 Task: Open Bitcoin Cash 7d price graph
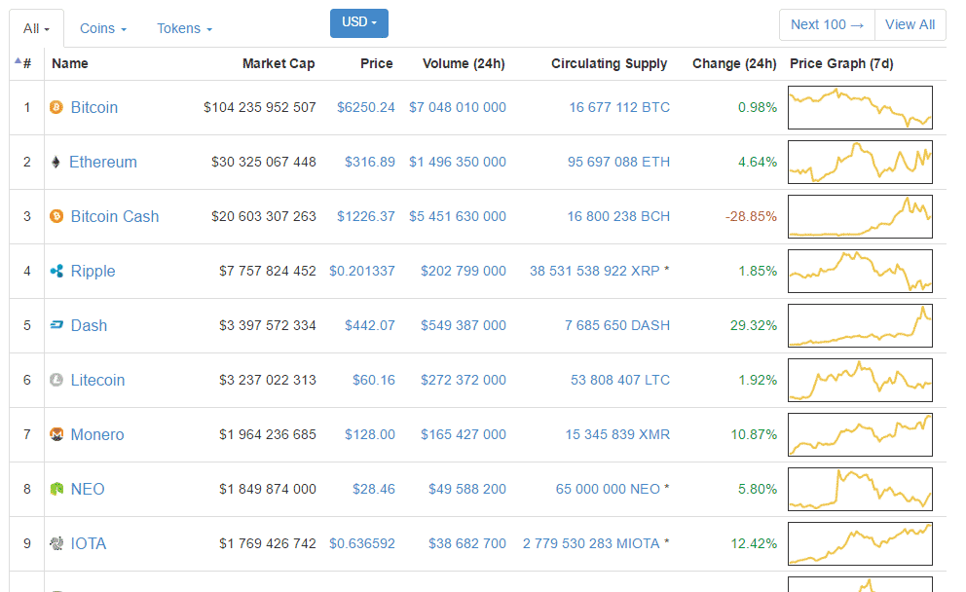click(860, 217)
